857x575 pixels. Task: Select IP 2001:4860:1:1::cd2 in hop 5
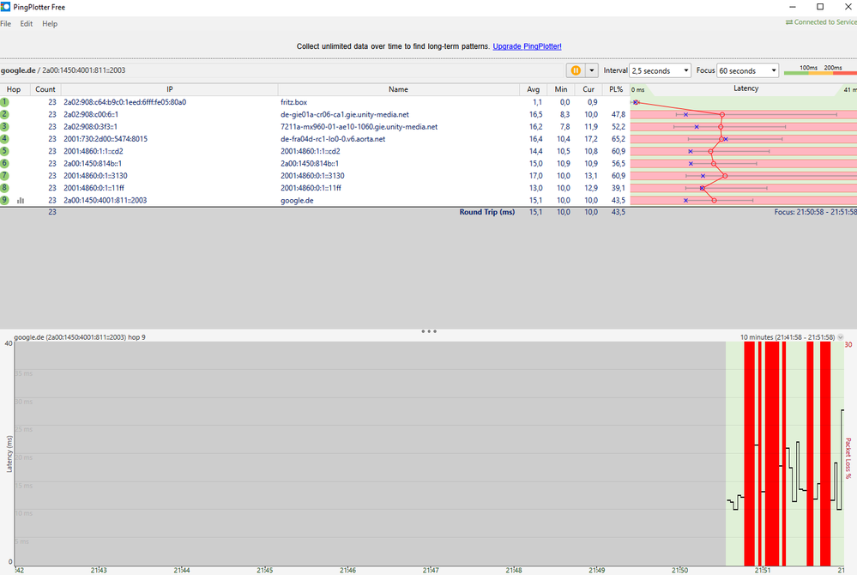click(94, 151)
